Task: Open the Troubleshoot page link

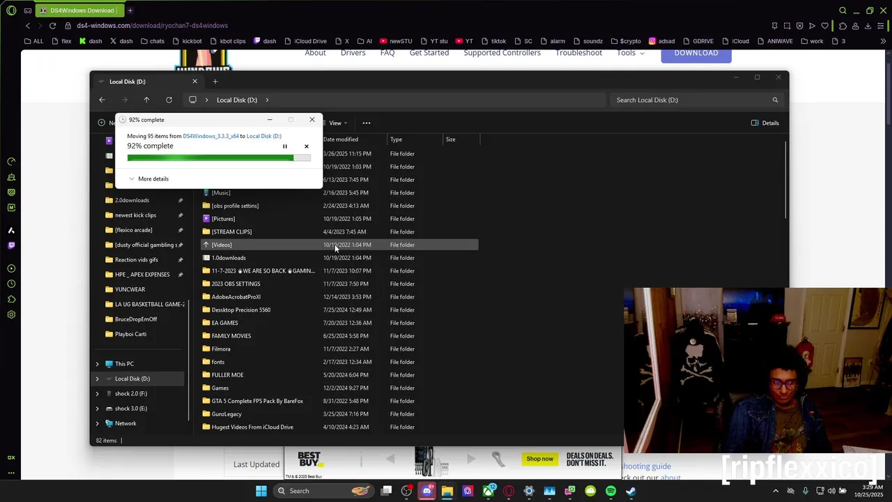Action: pos(578,53)
